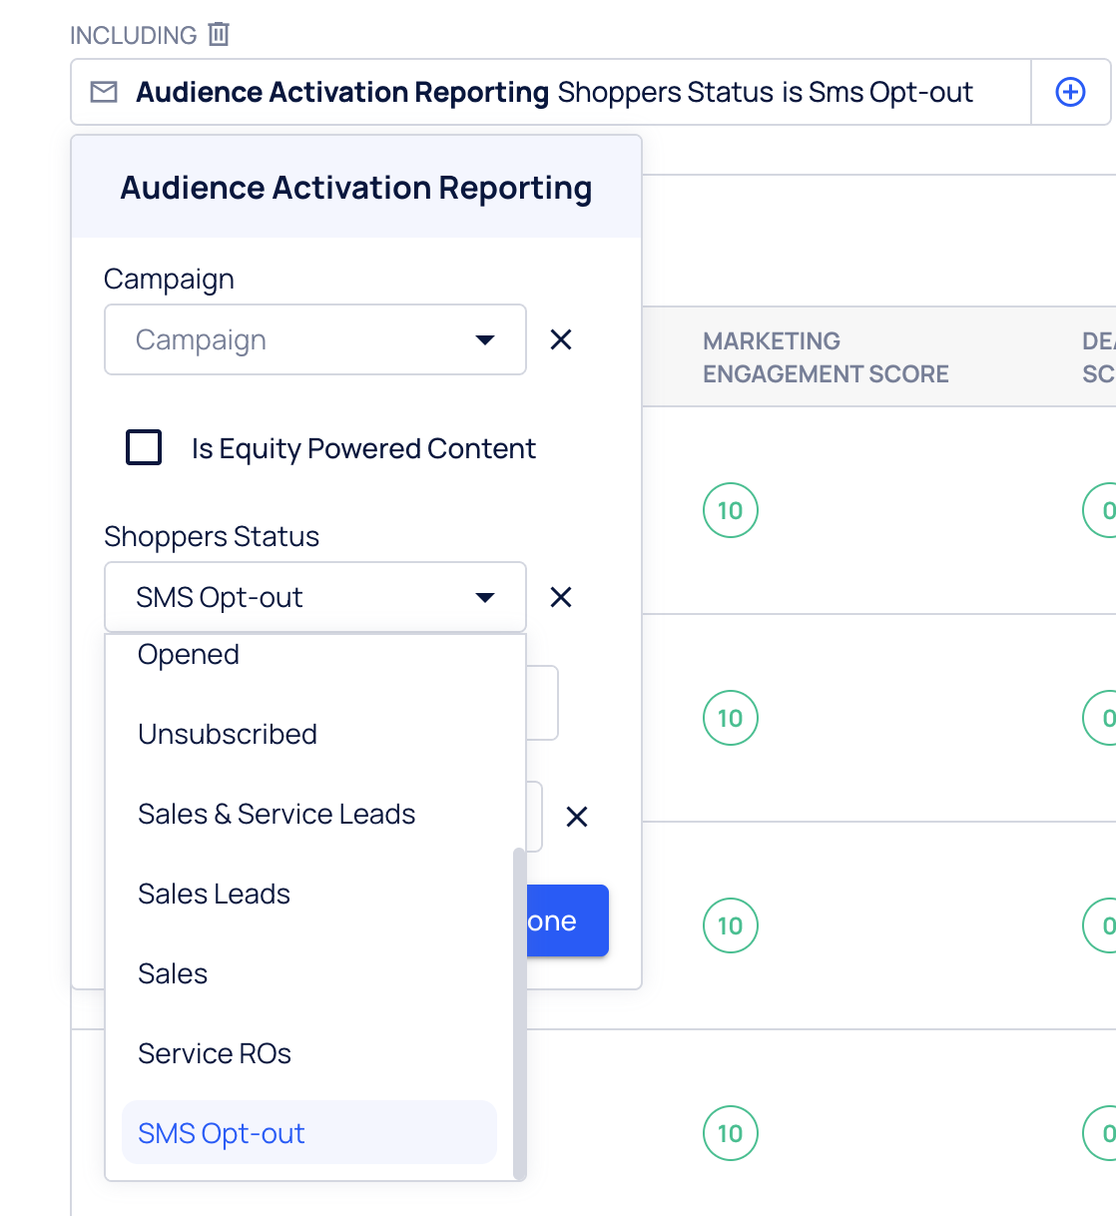Click Marketing Engagement Score column header
Screen dimensions: 1116x1216
[x=826, y=357]
